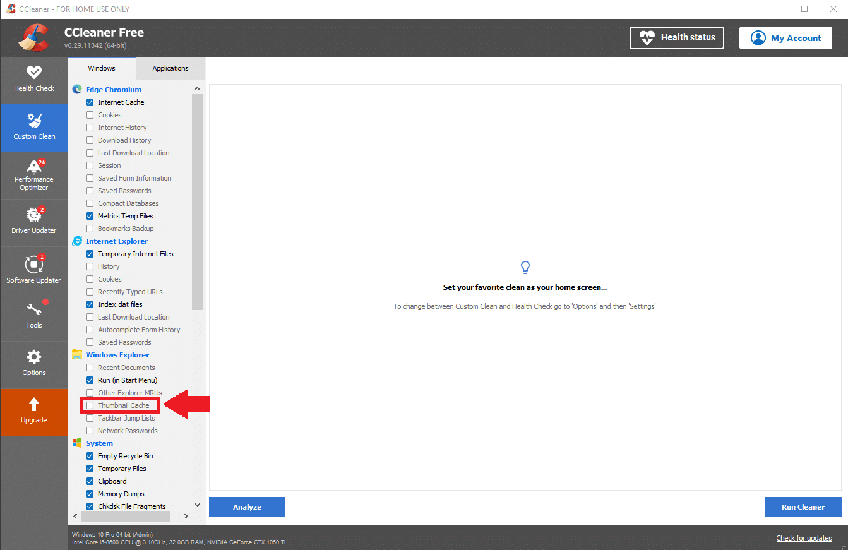Open the Health status button
The width and height of the screenshot is (848, 550).
[677, 38]
